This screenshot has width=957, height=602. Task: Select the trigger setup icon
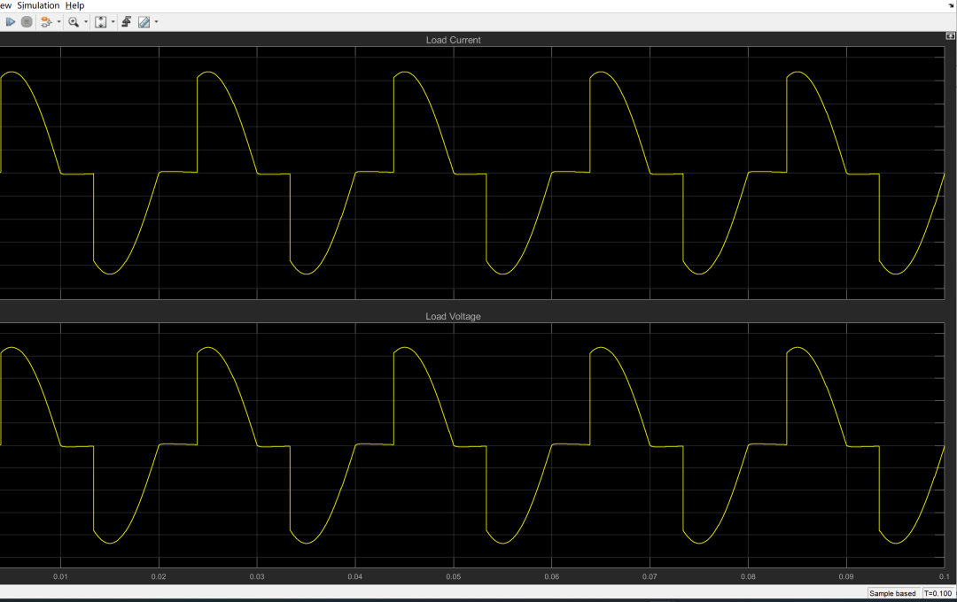[127, 21]
